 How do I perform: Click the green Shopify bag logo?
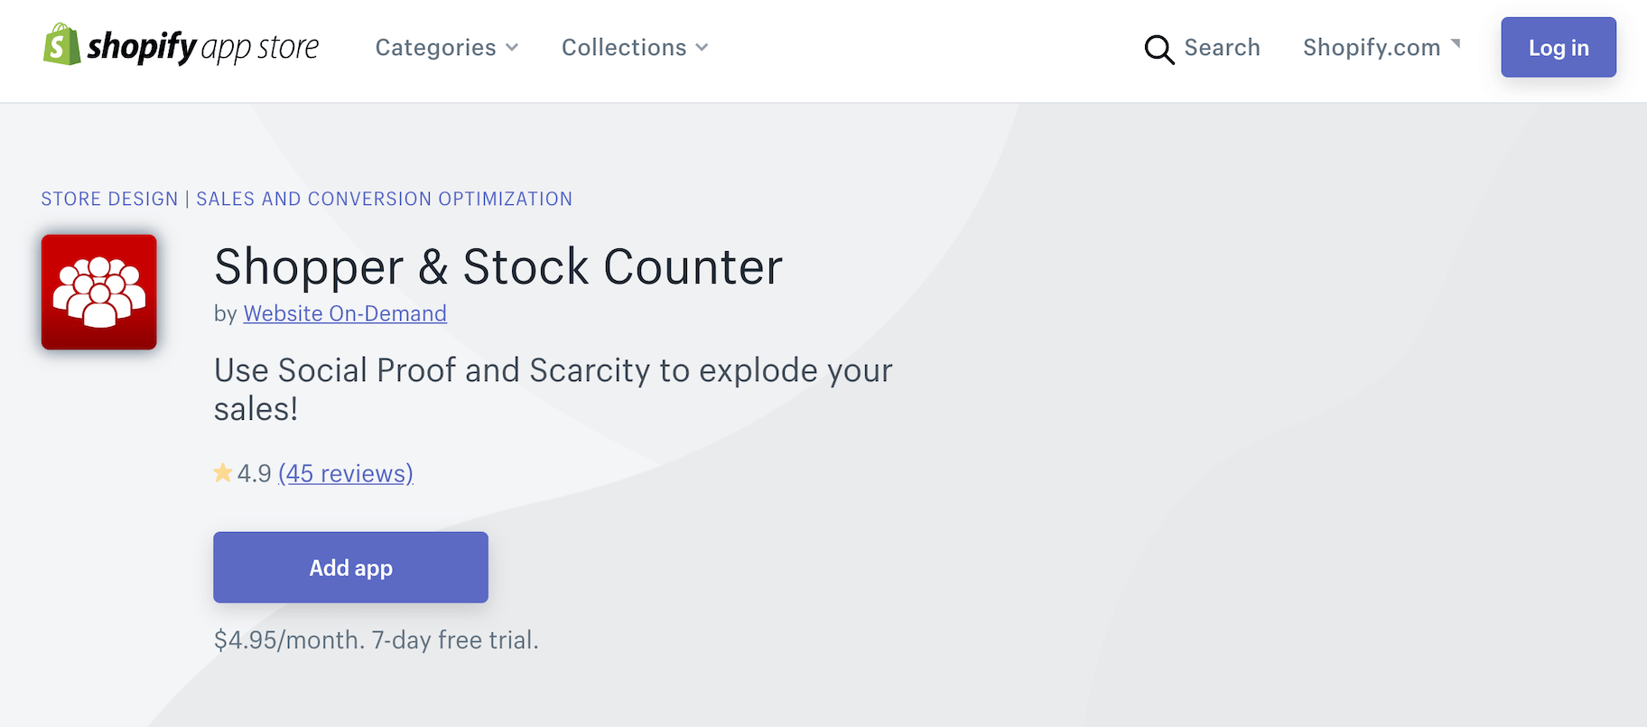coord(61,45)
